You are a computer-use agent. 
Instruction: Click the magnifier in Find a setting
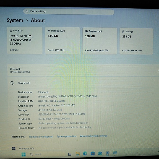pyautogui.click(x=27, y=11)
